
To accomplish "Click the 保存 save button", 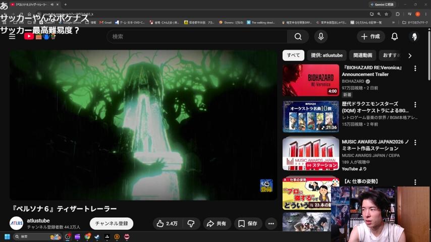I will (248, 223).
